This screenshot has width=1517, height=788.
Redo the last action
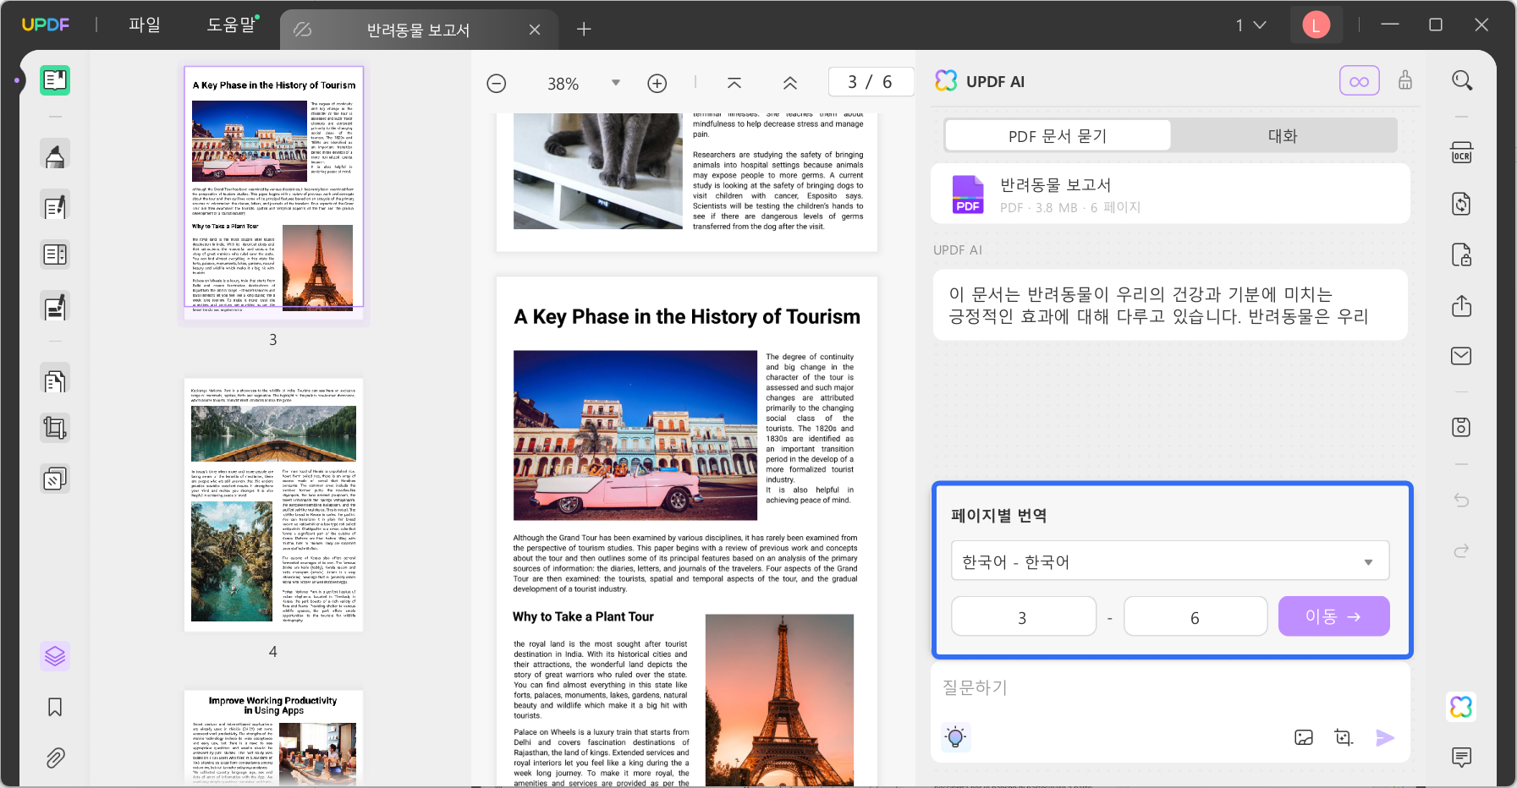(1461, 551)
